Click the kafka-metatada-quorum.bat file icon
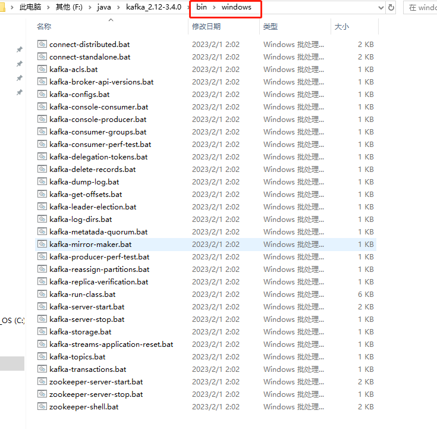The height and width of the screenshot is (429, 437). (42, 231)
